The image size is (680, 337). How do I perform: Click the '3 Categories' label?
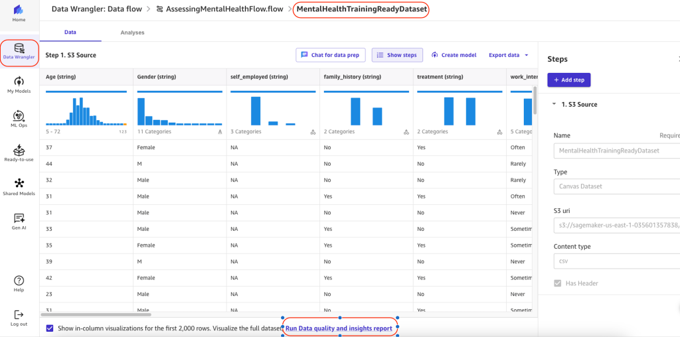click(246, 131)
